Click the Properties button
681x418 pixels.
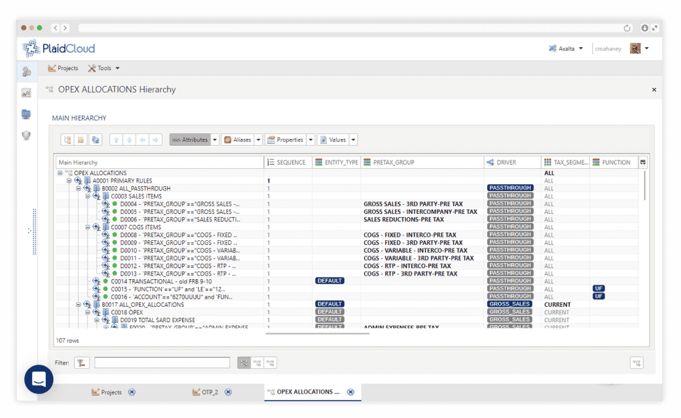pos(286,140)
